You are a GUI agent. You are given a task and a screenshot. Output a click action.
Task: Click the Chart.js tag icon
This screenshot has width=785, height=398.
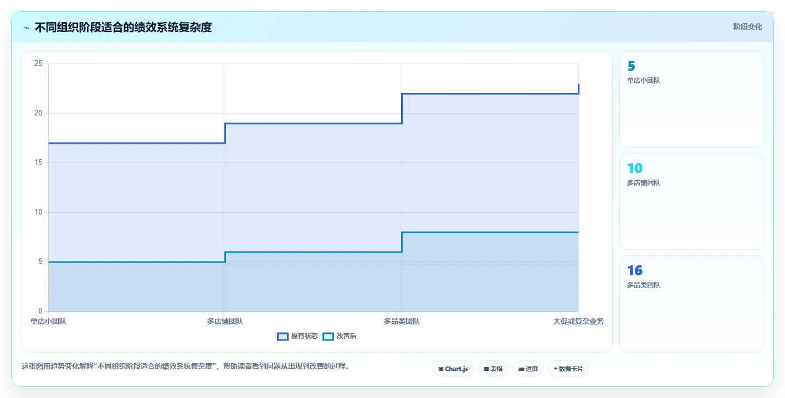point(440,369)
